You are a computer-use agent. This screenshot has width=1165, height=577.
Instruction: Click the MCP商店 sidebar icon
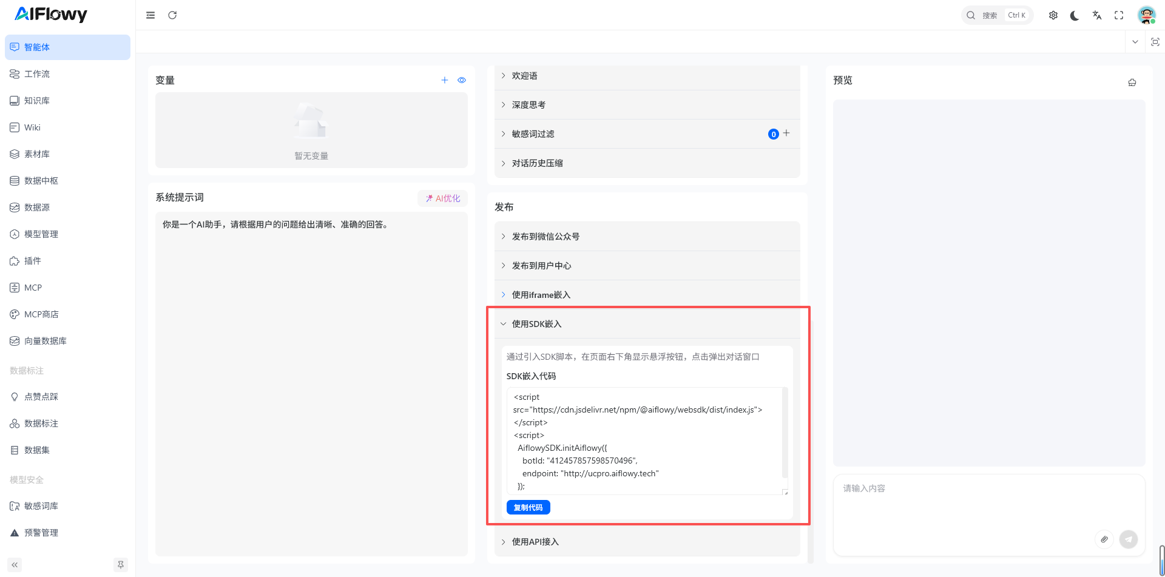point(15,314)
